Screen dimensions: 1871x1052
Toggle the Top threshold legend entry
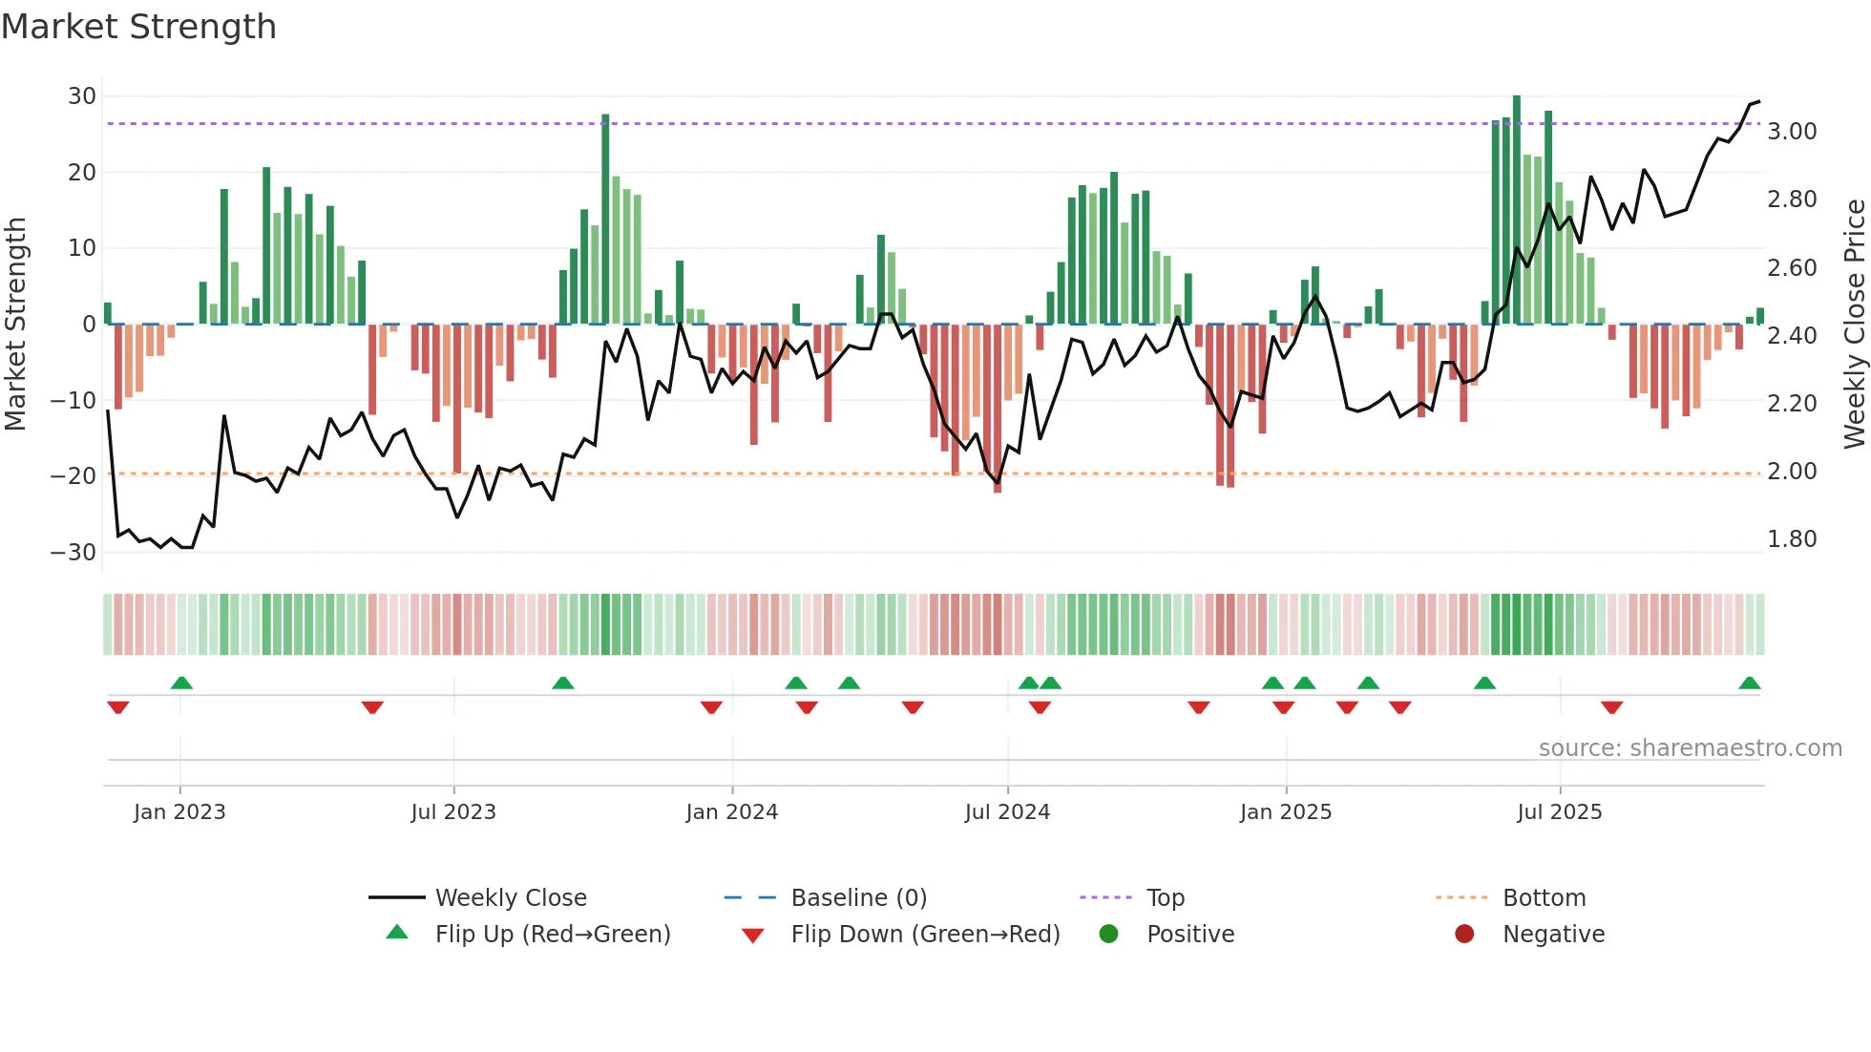[1165, 897]
